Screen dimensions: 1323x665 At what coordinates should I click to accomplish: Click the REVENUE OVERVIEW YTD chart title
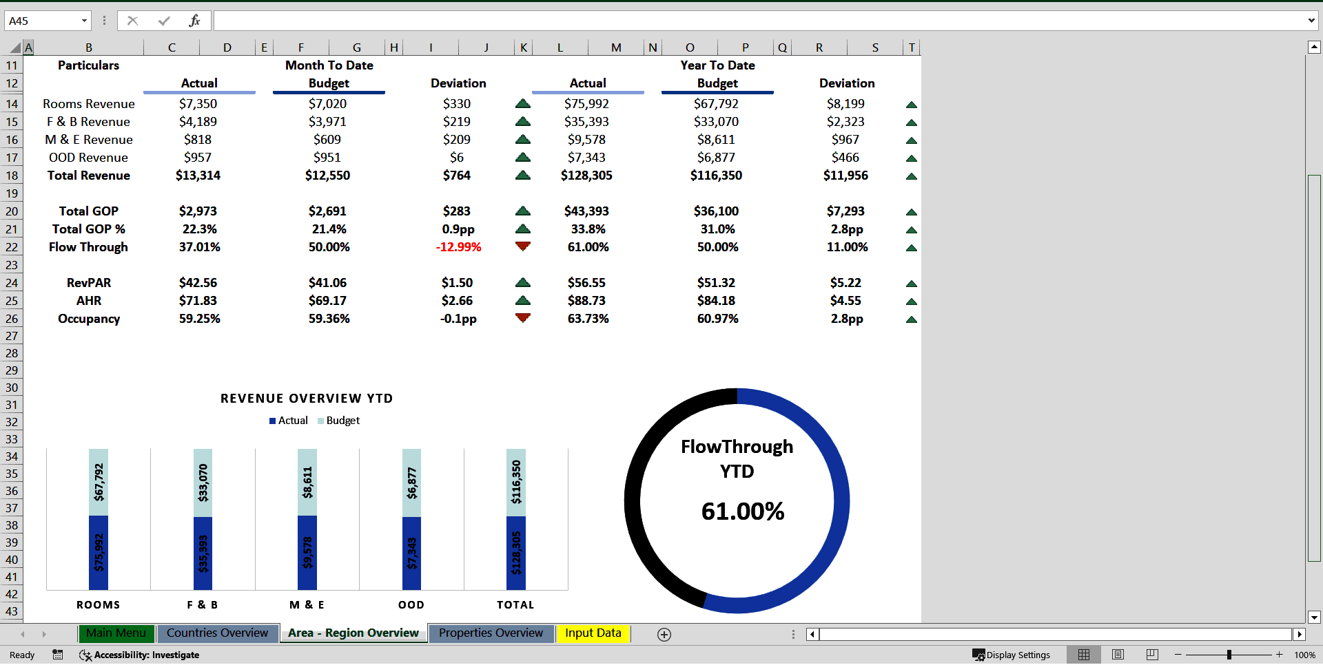(x=307, y=399)
